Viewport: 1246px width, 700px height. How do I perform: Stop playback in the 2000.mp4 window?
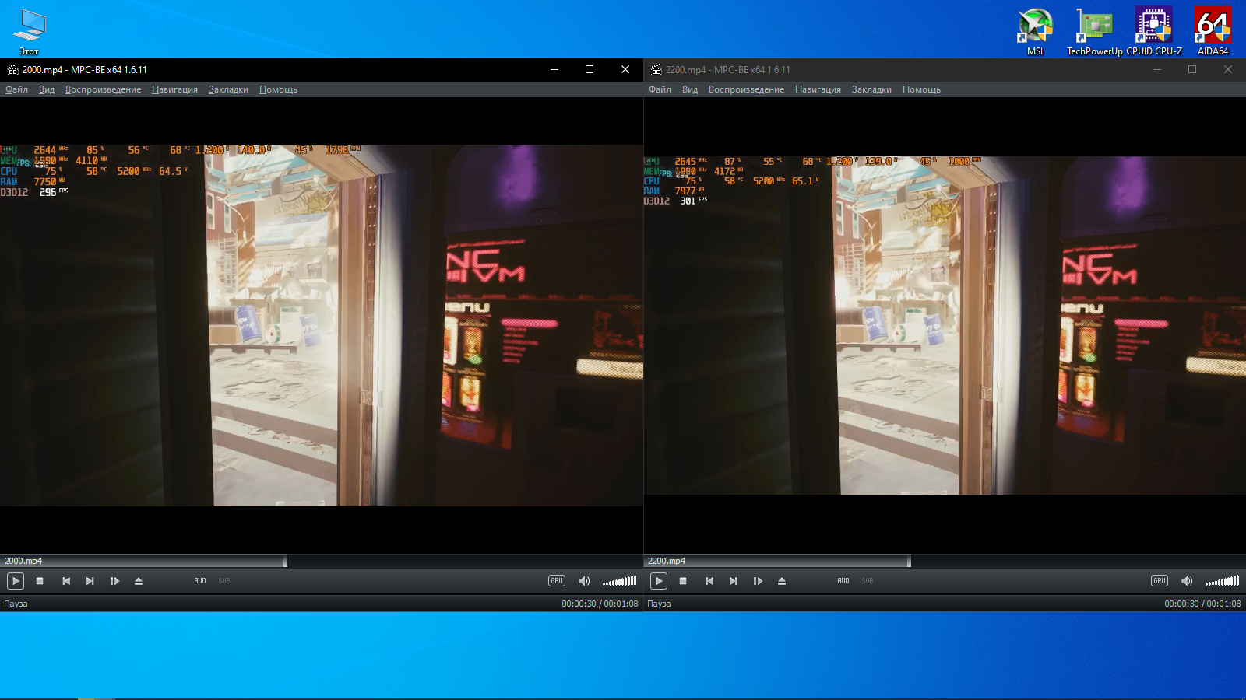coord(40,581)
